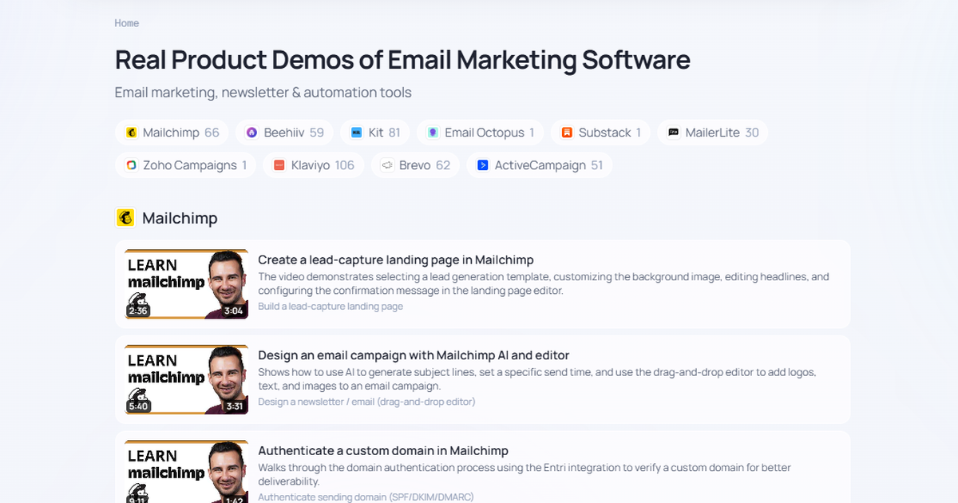
Task: Click the Substack orange icon
Action: 567,133
